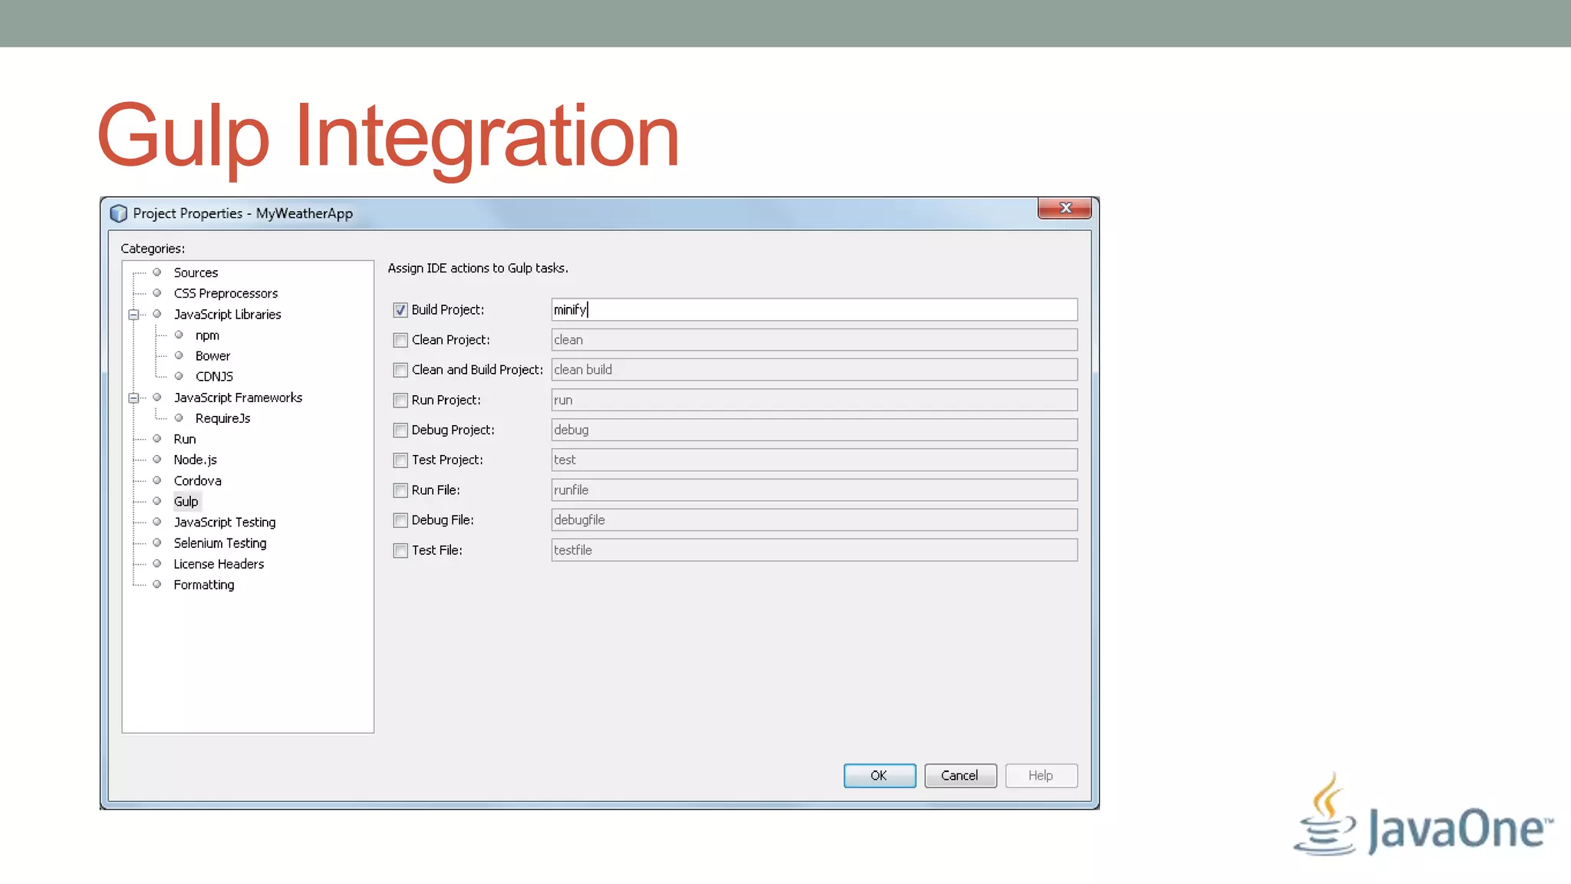Image resolution: width=1571 pixels, height=884 pixels.
Task: Click the Project Properties title bar icon
Action: (x=118, y=213)
